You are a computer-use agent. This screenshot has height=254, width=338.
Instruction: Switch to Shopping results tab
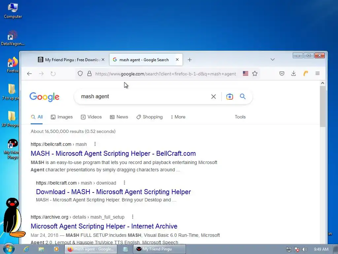(x=150, y=117)
